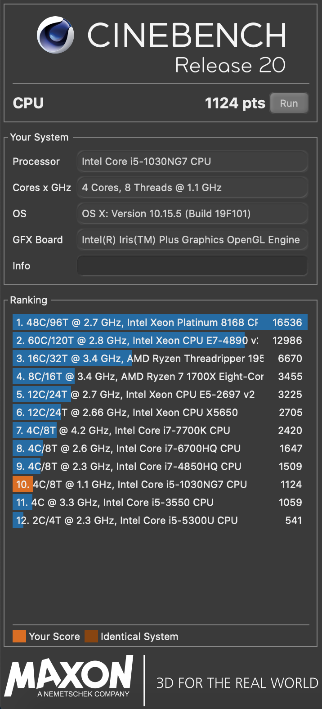322x709 pixels.
Task: Select the Ryzen Threadripper ranking row
Action: [x=160, y=359]
